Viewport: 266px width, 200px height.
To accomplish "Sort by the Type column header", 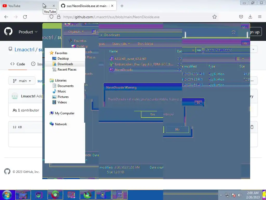I will [212, 66].
